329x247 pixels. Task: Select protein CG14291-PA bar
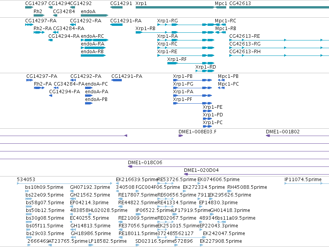(x=116, y=80)
